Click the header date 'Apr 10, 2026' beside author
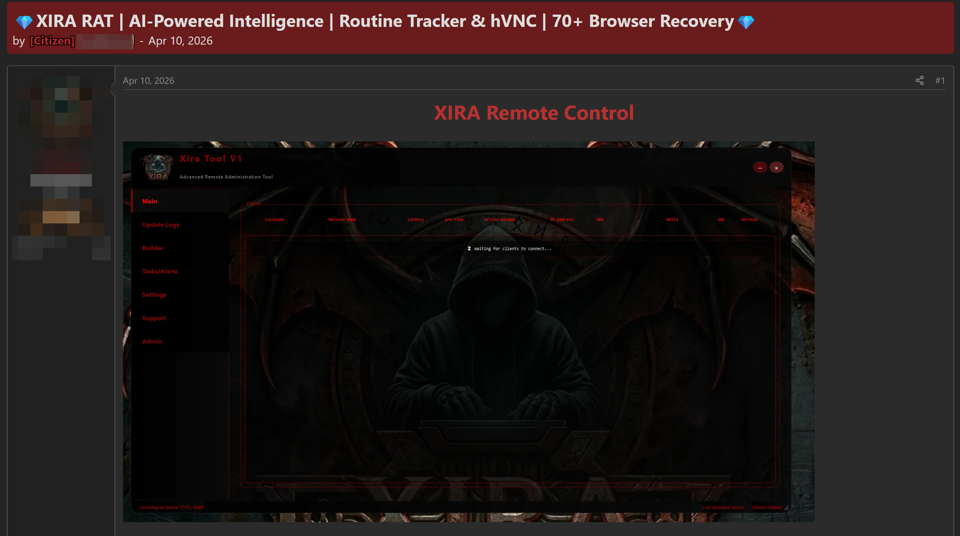960x536 pixels. 180,41
